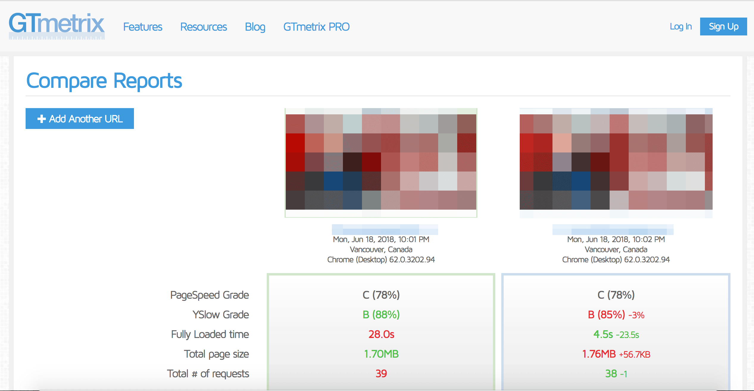Select the 38 requests value

click(x=611, y=374)
